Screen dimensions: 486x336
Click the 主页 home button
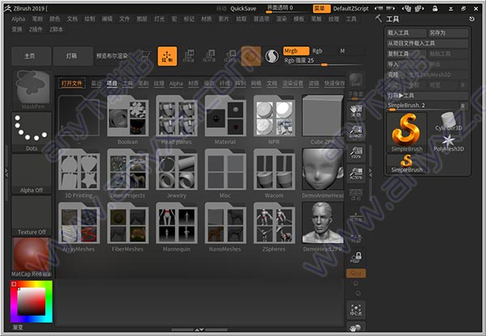coord(31,56)
